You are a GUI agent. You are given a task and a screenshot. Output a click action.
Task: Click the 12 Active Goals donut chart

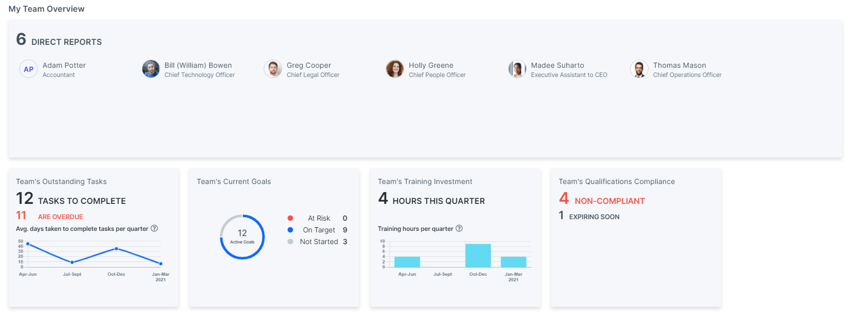point(242,236)
